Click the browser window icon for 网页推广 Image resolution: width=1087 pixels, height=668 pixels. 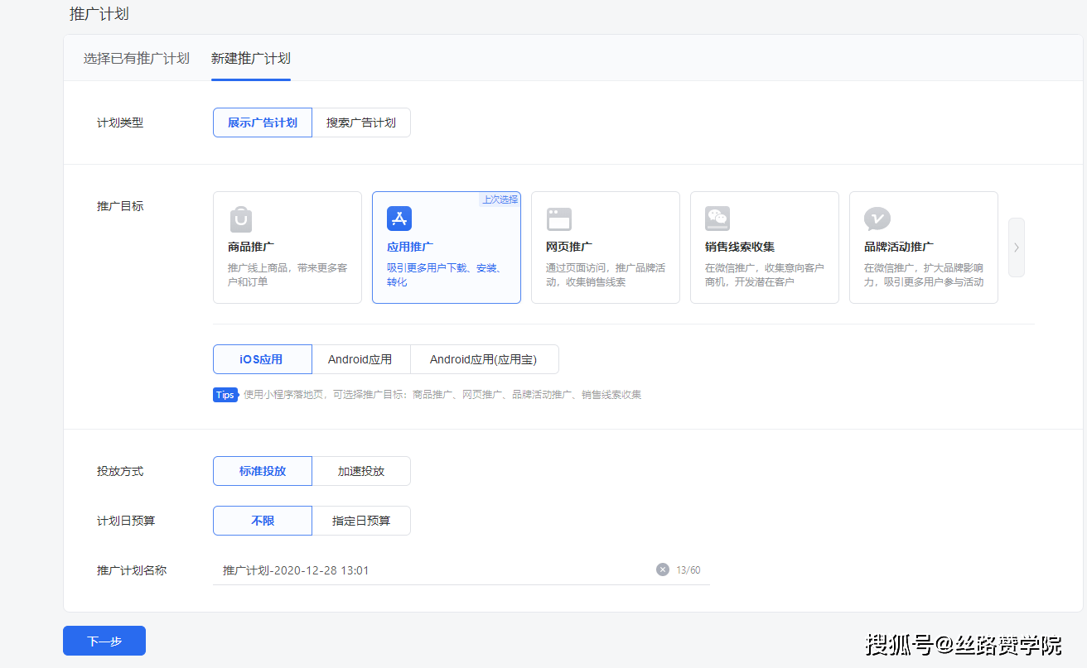[559, 219]
